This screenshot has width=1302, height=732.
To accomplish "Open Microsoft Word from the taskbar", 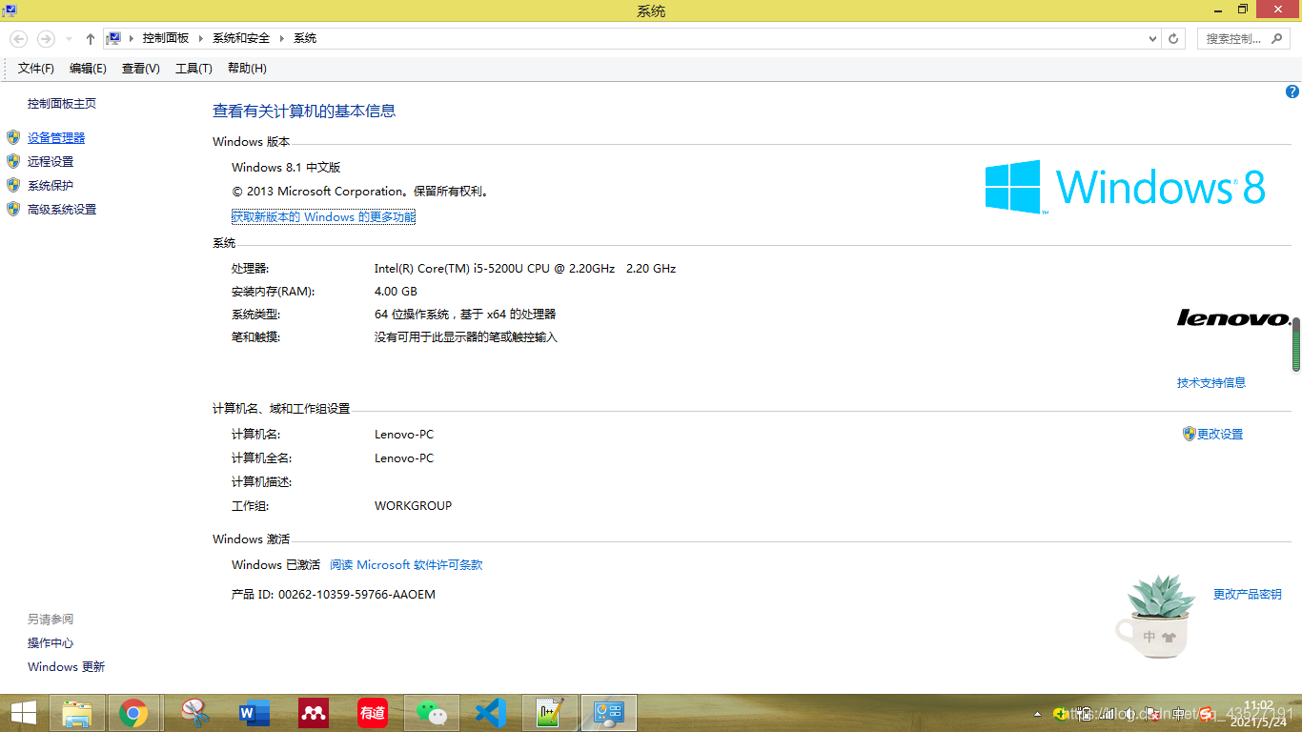I will (254, 713).
